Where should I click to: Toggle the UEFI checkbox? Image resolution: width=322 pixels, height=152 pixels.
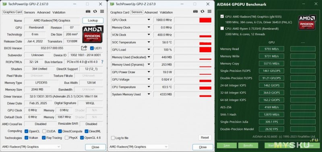pyautogui.click(x=92, y=48)
